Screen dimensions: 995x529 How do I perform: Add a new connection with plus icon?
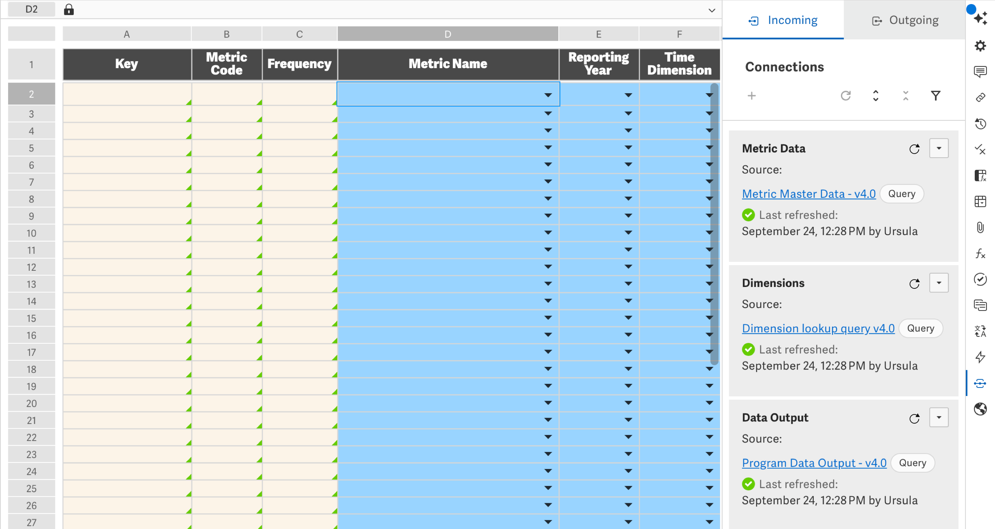click(752, 96)
